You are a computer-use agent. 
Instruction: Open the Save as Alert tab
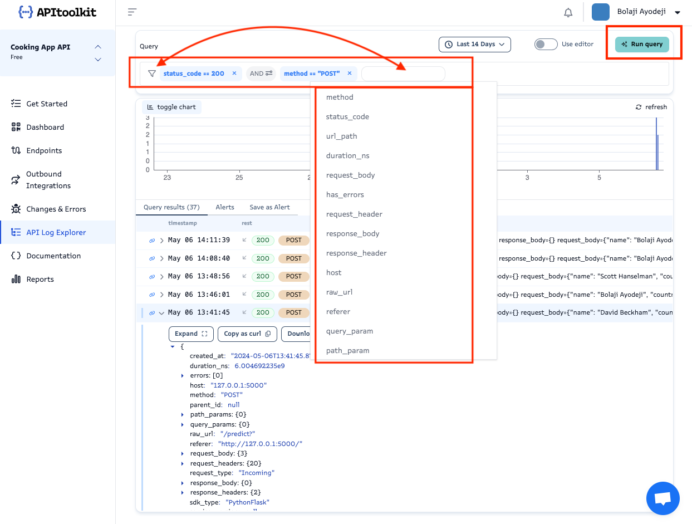click(x=270, y=207)
